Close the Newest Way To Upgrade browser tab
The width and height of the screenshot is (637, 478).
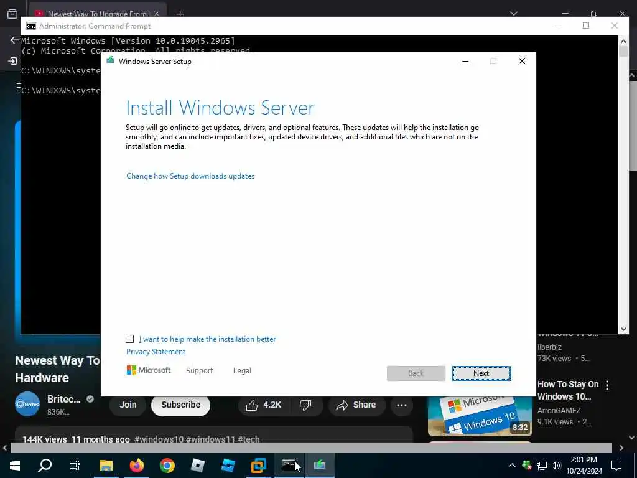157,14
